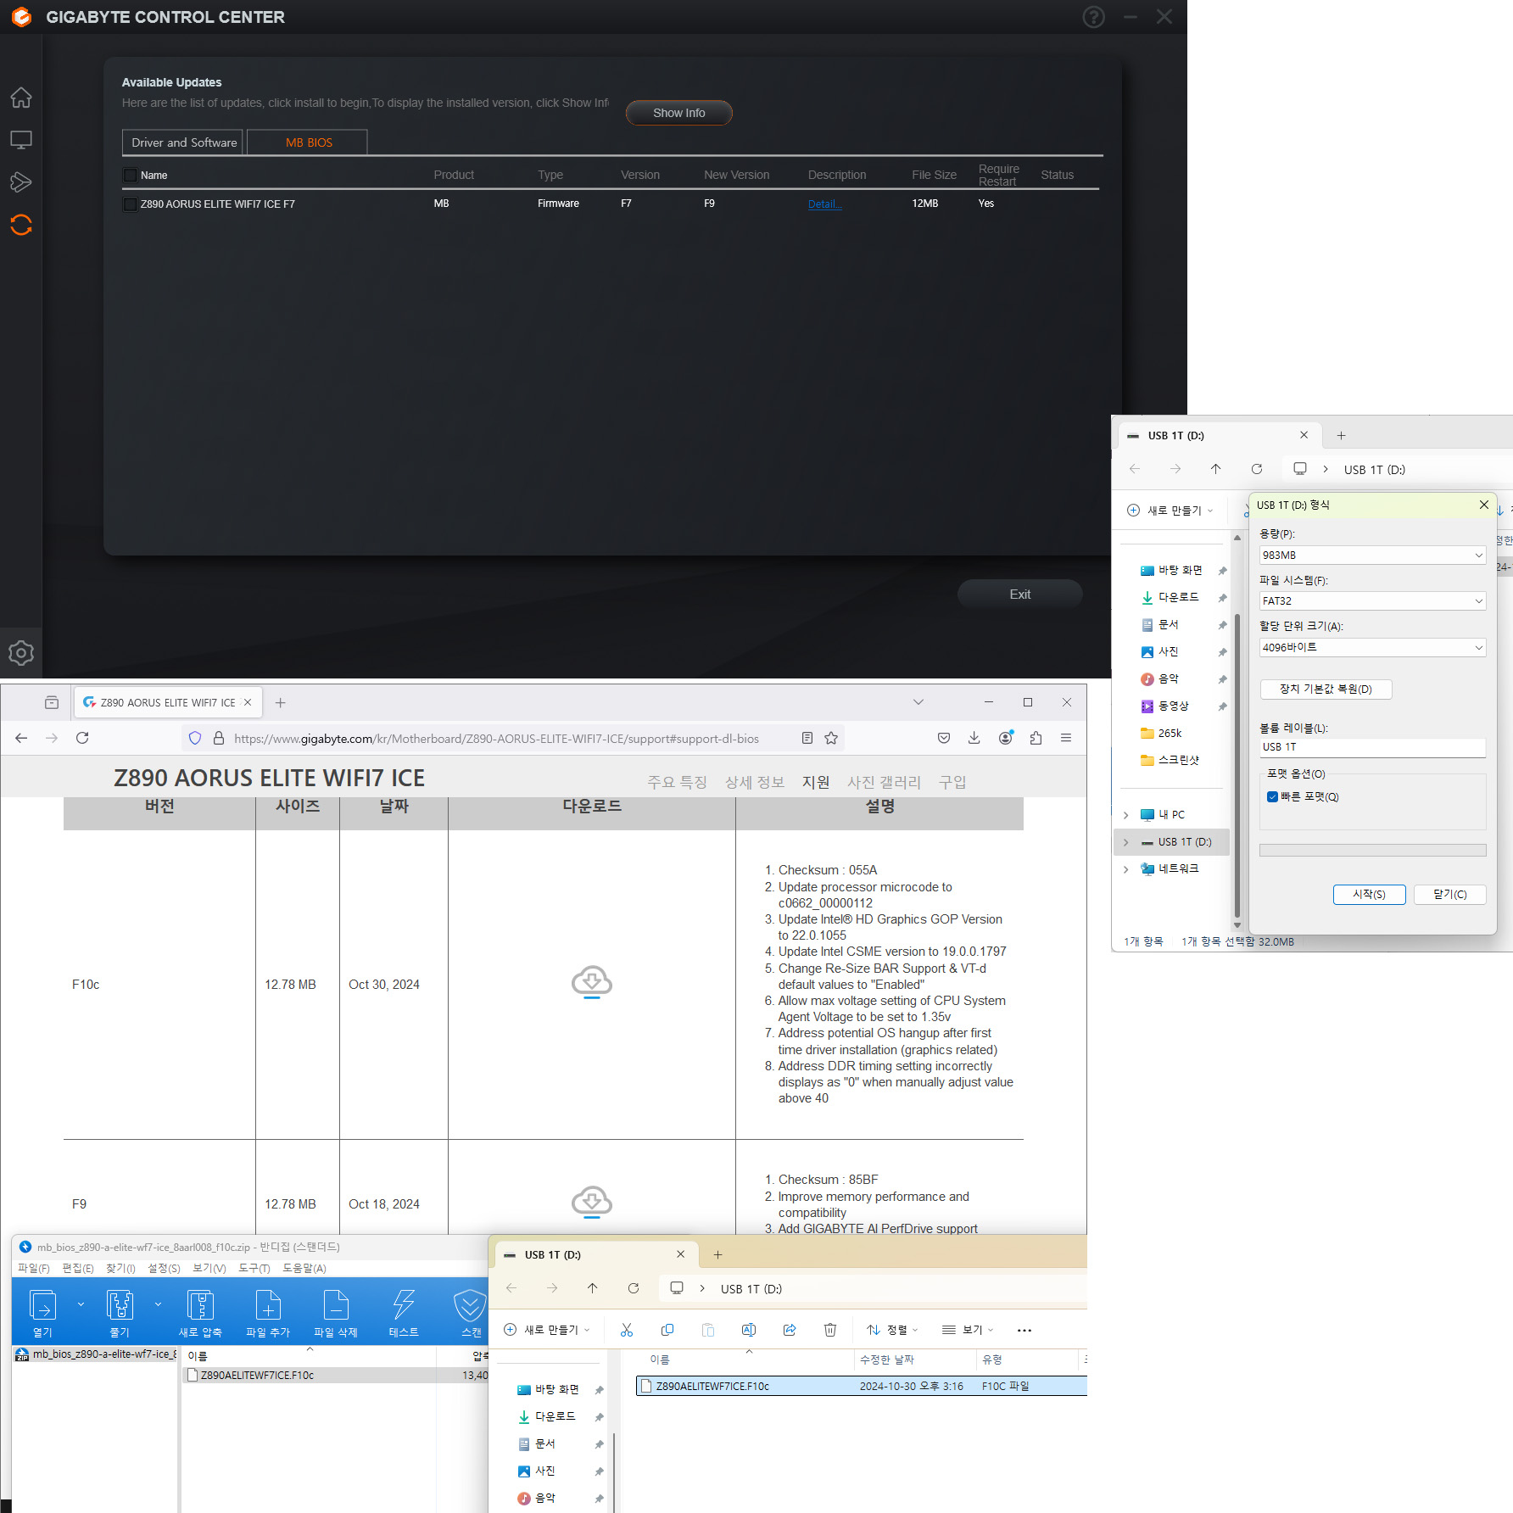This screenshot has width=1513, height=1513.
Task: Expand 내 PC tree node in upper Explorer
Action: (1126, 815)
